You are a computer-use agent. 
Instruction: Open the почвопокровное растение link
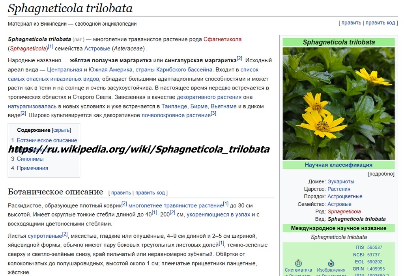pos(177,115)
